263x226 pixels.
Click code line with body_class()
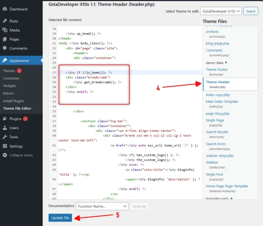click(x=85, y=43)
